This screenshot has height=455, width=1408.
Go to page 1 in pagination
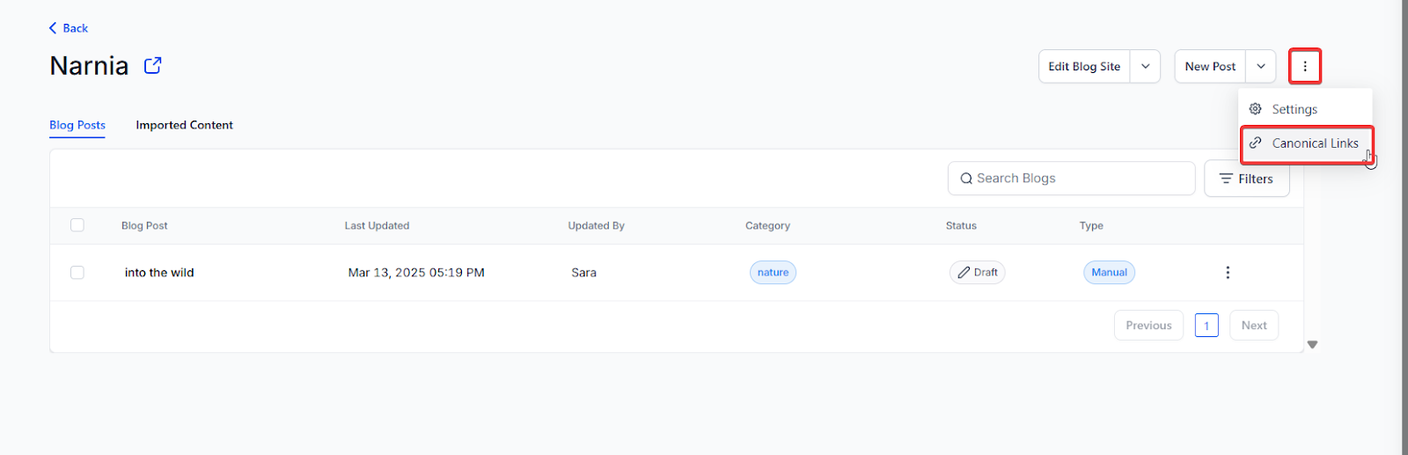[1206, 326]
